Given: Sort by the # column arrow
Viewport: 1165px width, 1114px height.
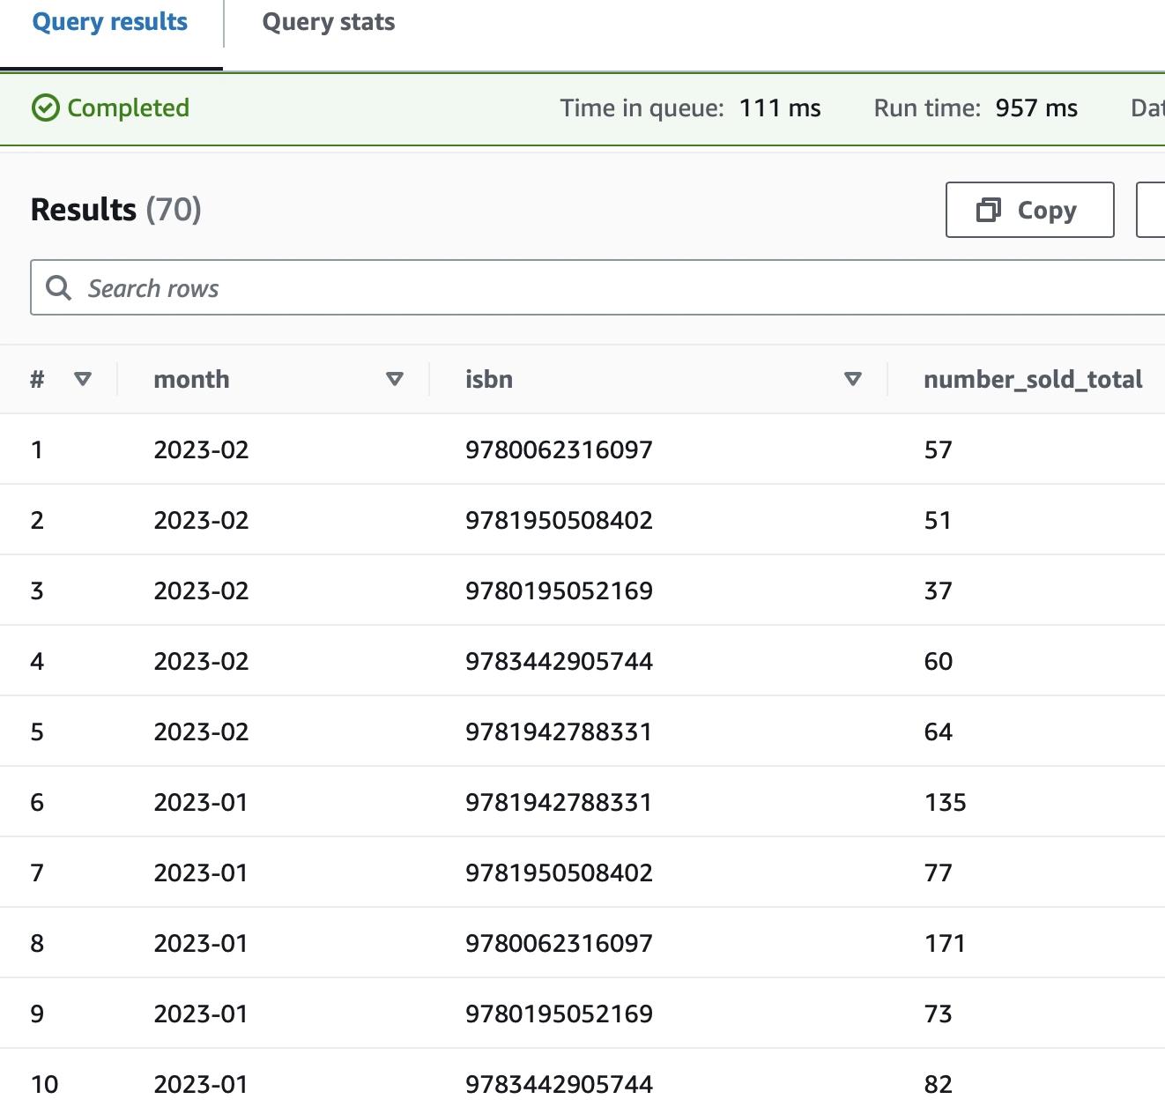Looking at the screenshot, I should tap(83, 379).
